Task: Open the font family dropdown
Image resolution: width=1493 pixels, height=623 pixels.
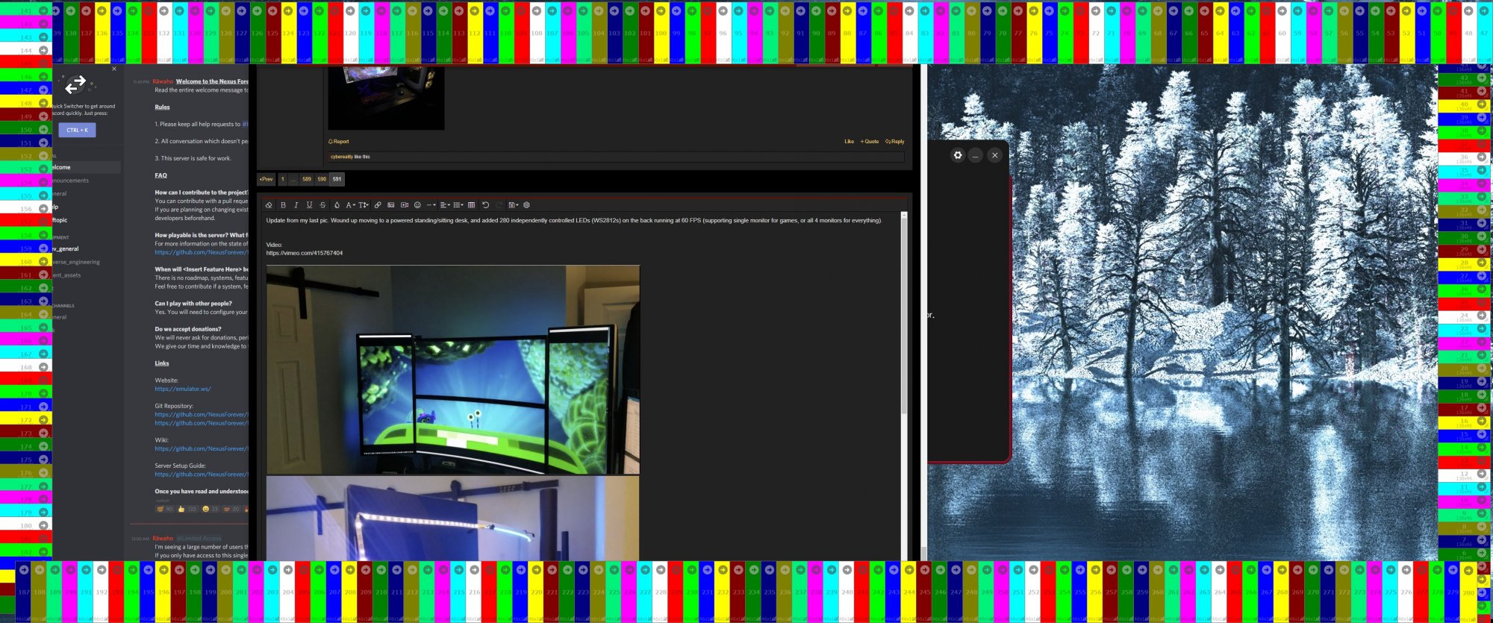Action: [350, 205]
